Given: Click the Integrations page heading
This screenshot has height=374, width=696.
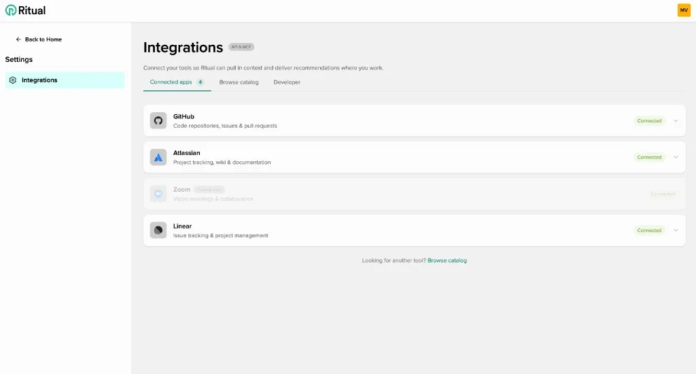Looking at the screenshot, I should tap(183, 47).
